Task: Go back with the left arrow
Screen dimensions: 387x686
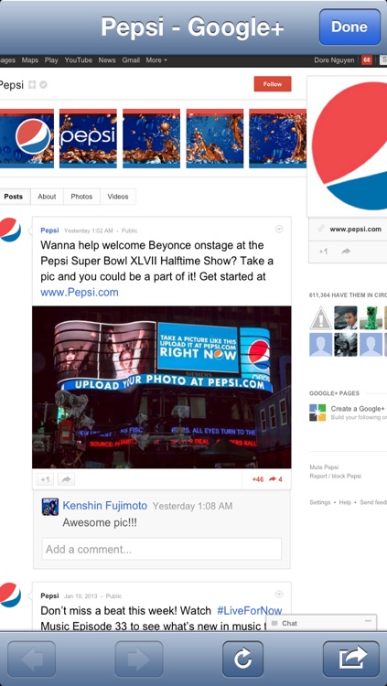Action: 31,659
